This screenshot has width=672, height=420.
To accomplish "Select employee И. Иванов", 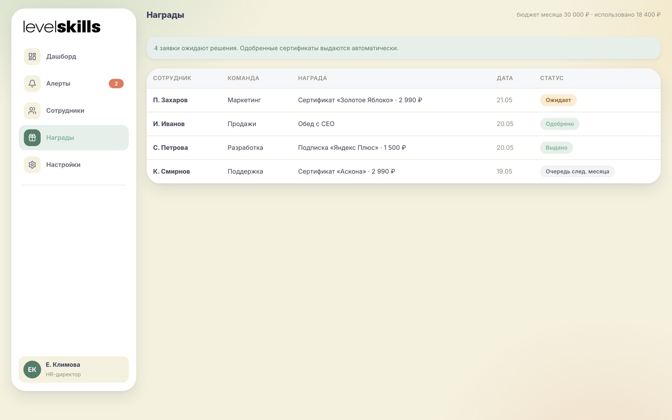I will coord(169,124).
